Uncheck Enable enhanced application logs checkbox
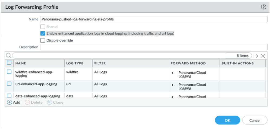 42,34
